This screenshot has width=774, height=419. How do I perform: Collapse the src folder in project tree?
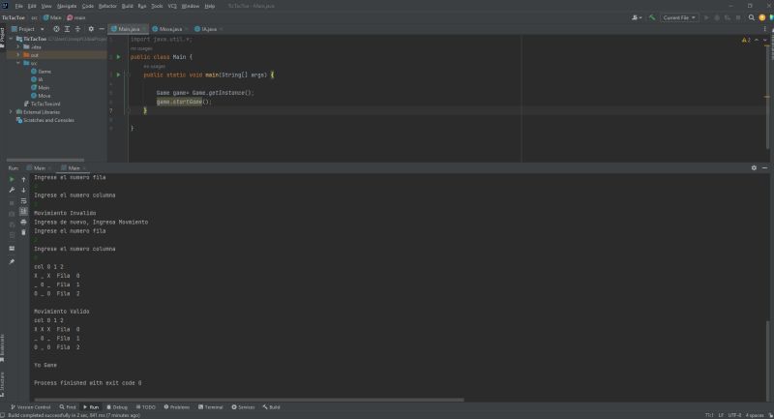point(18,63)
